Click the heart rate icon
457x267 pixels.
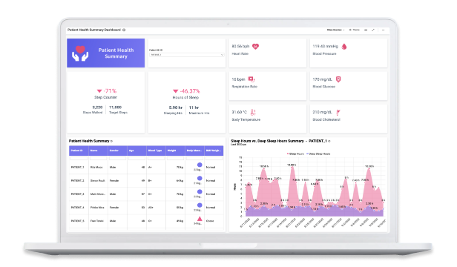(x=255, y=46)
